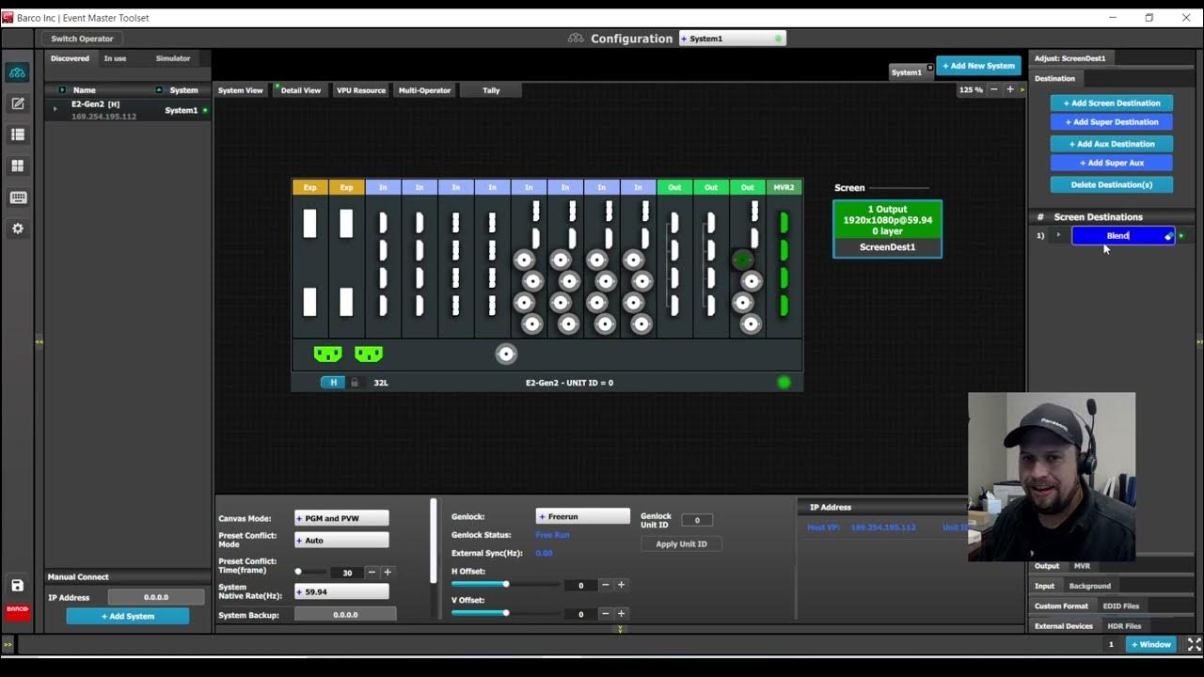1204x677 pixels.
Task: Click the full-screen icon at bottom right
Action: pos(1194,644)
